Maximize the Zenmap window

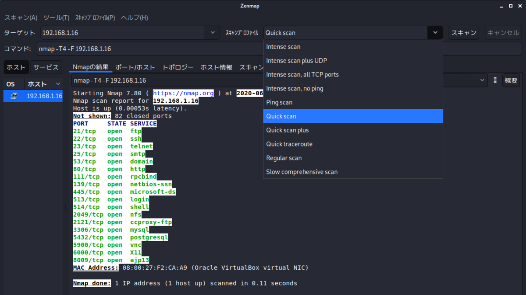click(511, 6)
